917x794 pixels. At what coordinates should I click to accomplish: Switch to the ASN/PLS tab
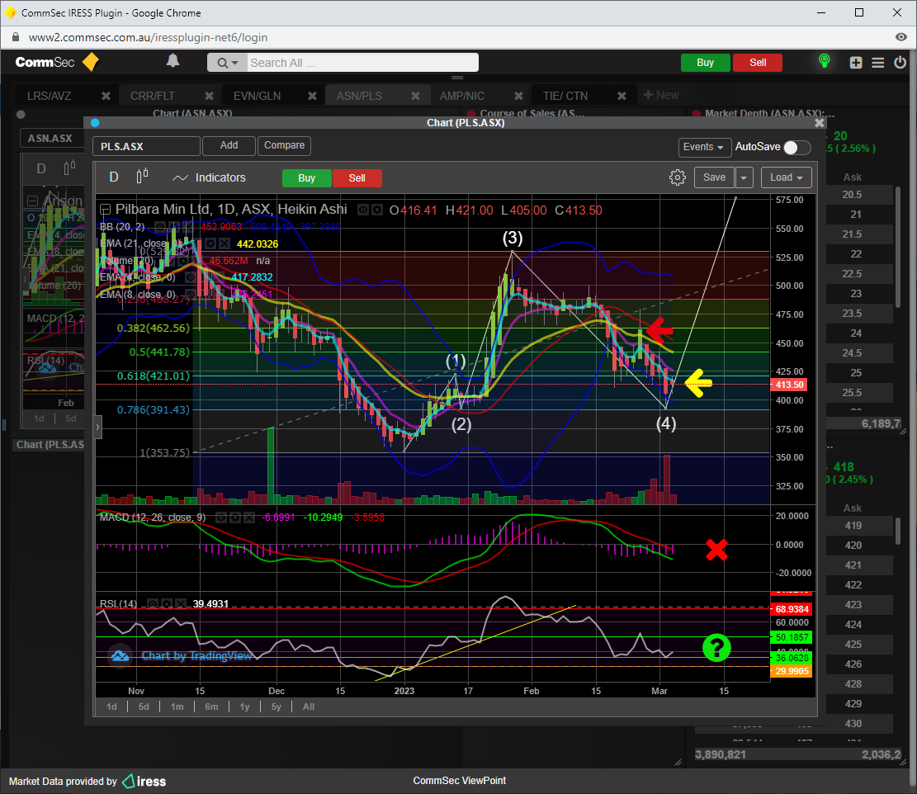tap(359, 96)
